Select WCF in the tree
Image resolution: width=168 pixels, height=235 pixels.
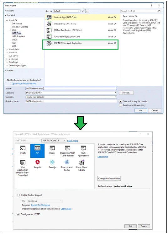(x=14, y=46)
